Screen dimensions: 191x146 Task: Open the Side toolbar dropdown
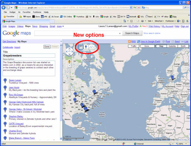pyautogui.click(x=150, y=21)
